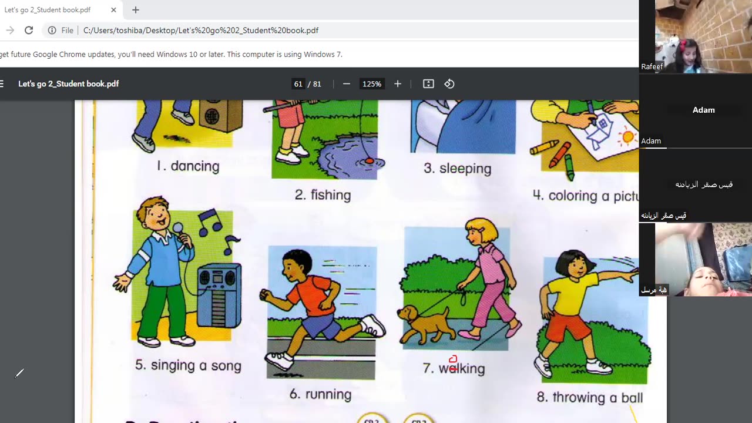752x423 pixels.
Task: Click the page number field showing 61
Action: point(298,84)
